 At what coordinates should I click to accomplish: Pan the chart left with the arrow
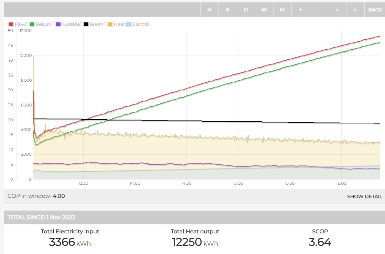(337, 10)
